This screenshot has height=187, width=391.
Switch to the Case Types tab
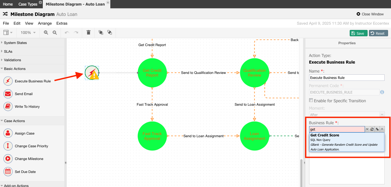(x=28, y=4)
